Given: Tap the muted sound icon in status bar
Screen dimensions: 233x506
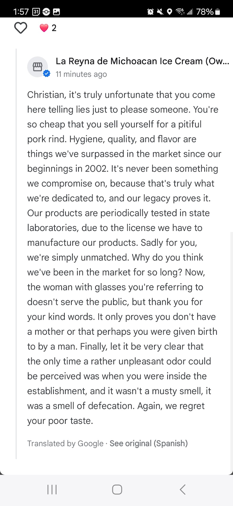Looking at the screenshot, I should tap(160, 12).
